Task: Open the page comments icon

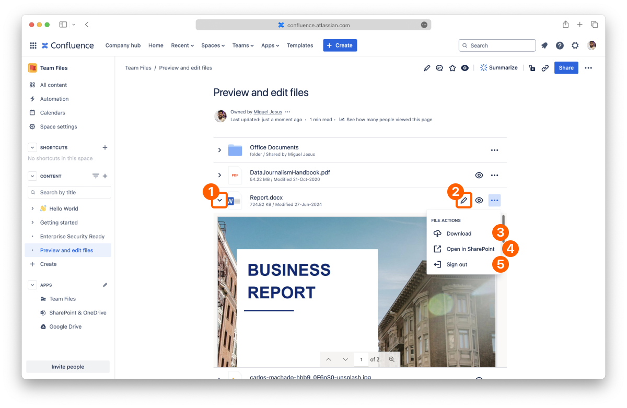Action: click(x=439, y=68)
